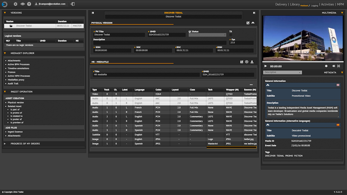
Task: Expand Progress of My Orders panel
Action: click(x=5, y=144)
